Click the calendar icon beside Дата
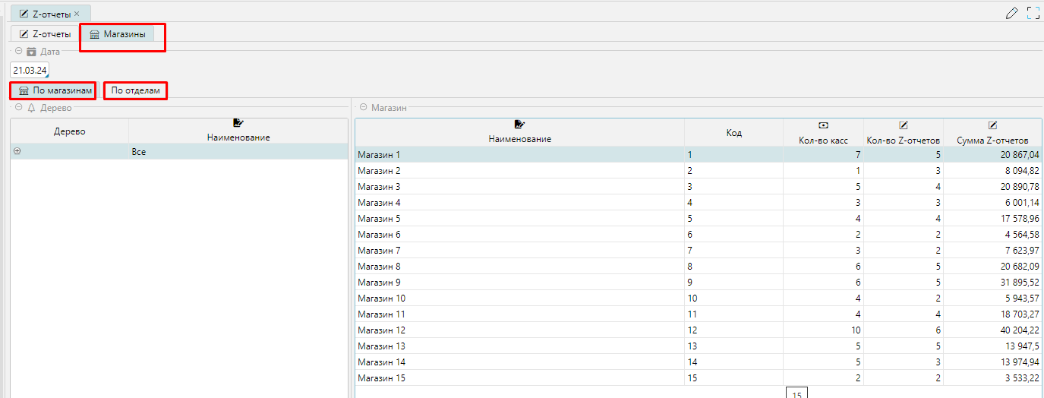Viewport: 1044px width, 398px height. [x=31, y=52]
